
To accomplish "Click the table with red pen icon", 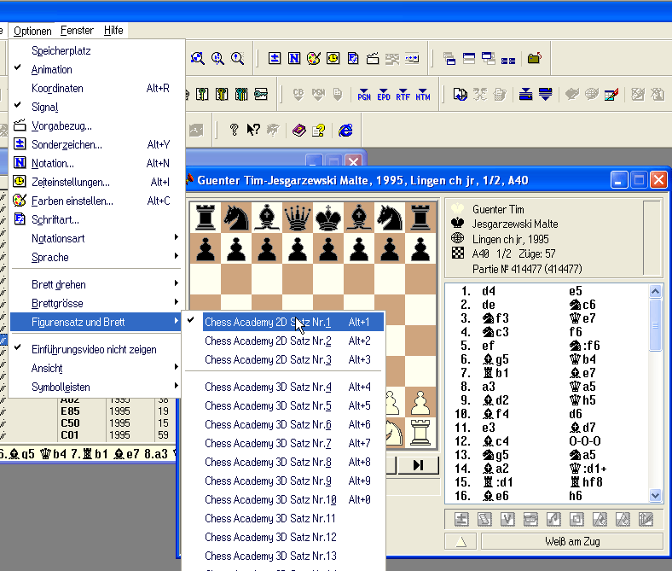I will tap(611, 95).
